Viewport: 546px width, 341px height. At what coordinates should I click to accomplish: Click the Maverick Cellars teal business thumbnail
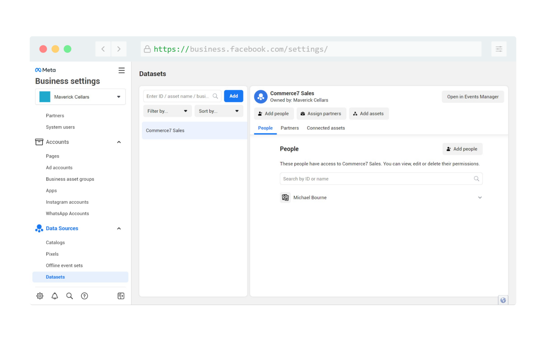click(x=45, y=97)
